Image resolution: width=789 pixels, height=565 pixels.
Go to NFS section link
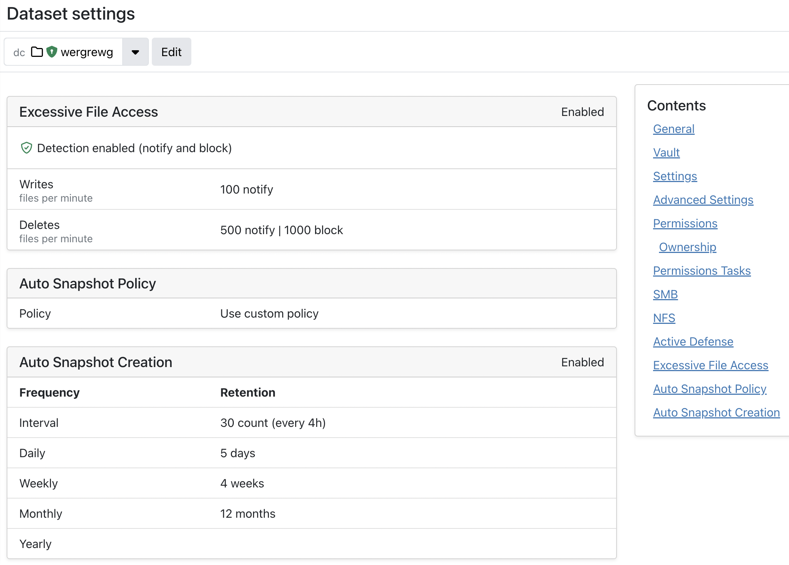pyautogui.click(x=664, y=318)
